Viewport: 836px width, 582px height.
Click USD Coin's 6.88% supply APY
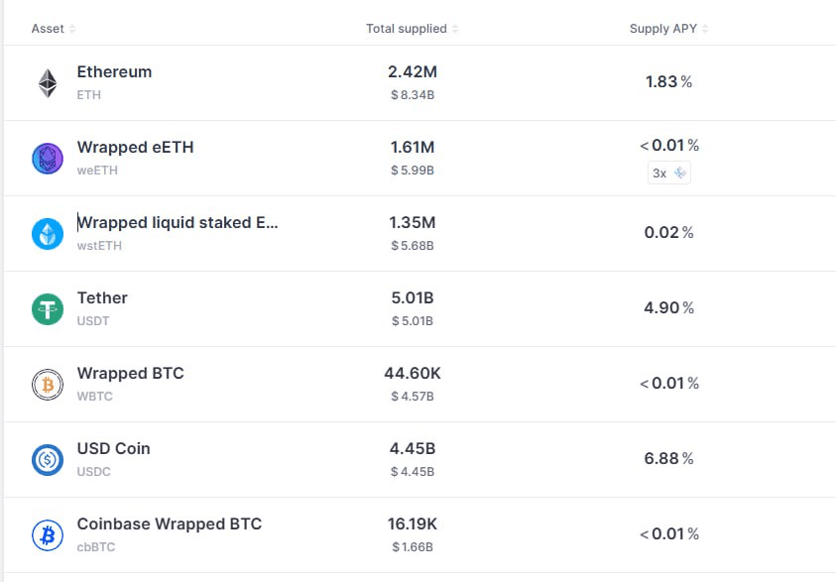668,459
